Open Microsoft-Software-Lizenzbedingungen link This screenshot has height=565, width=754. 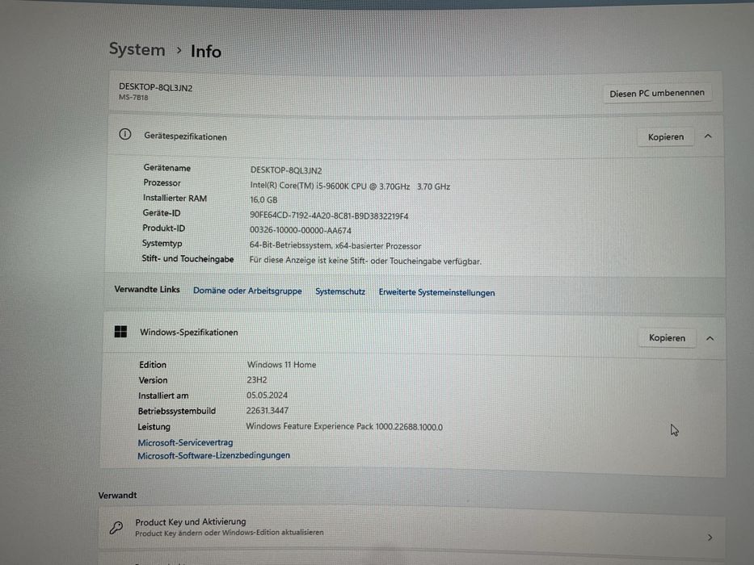click(x=213, y=455)
